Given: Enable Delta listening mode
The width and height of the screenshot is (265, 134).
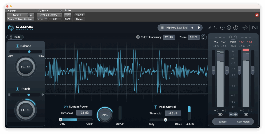Looking at the screenshot, I should [15, 37].
